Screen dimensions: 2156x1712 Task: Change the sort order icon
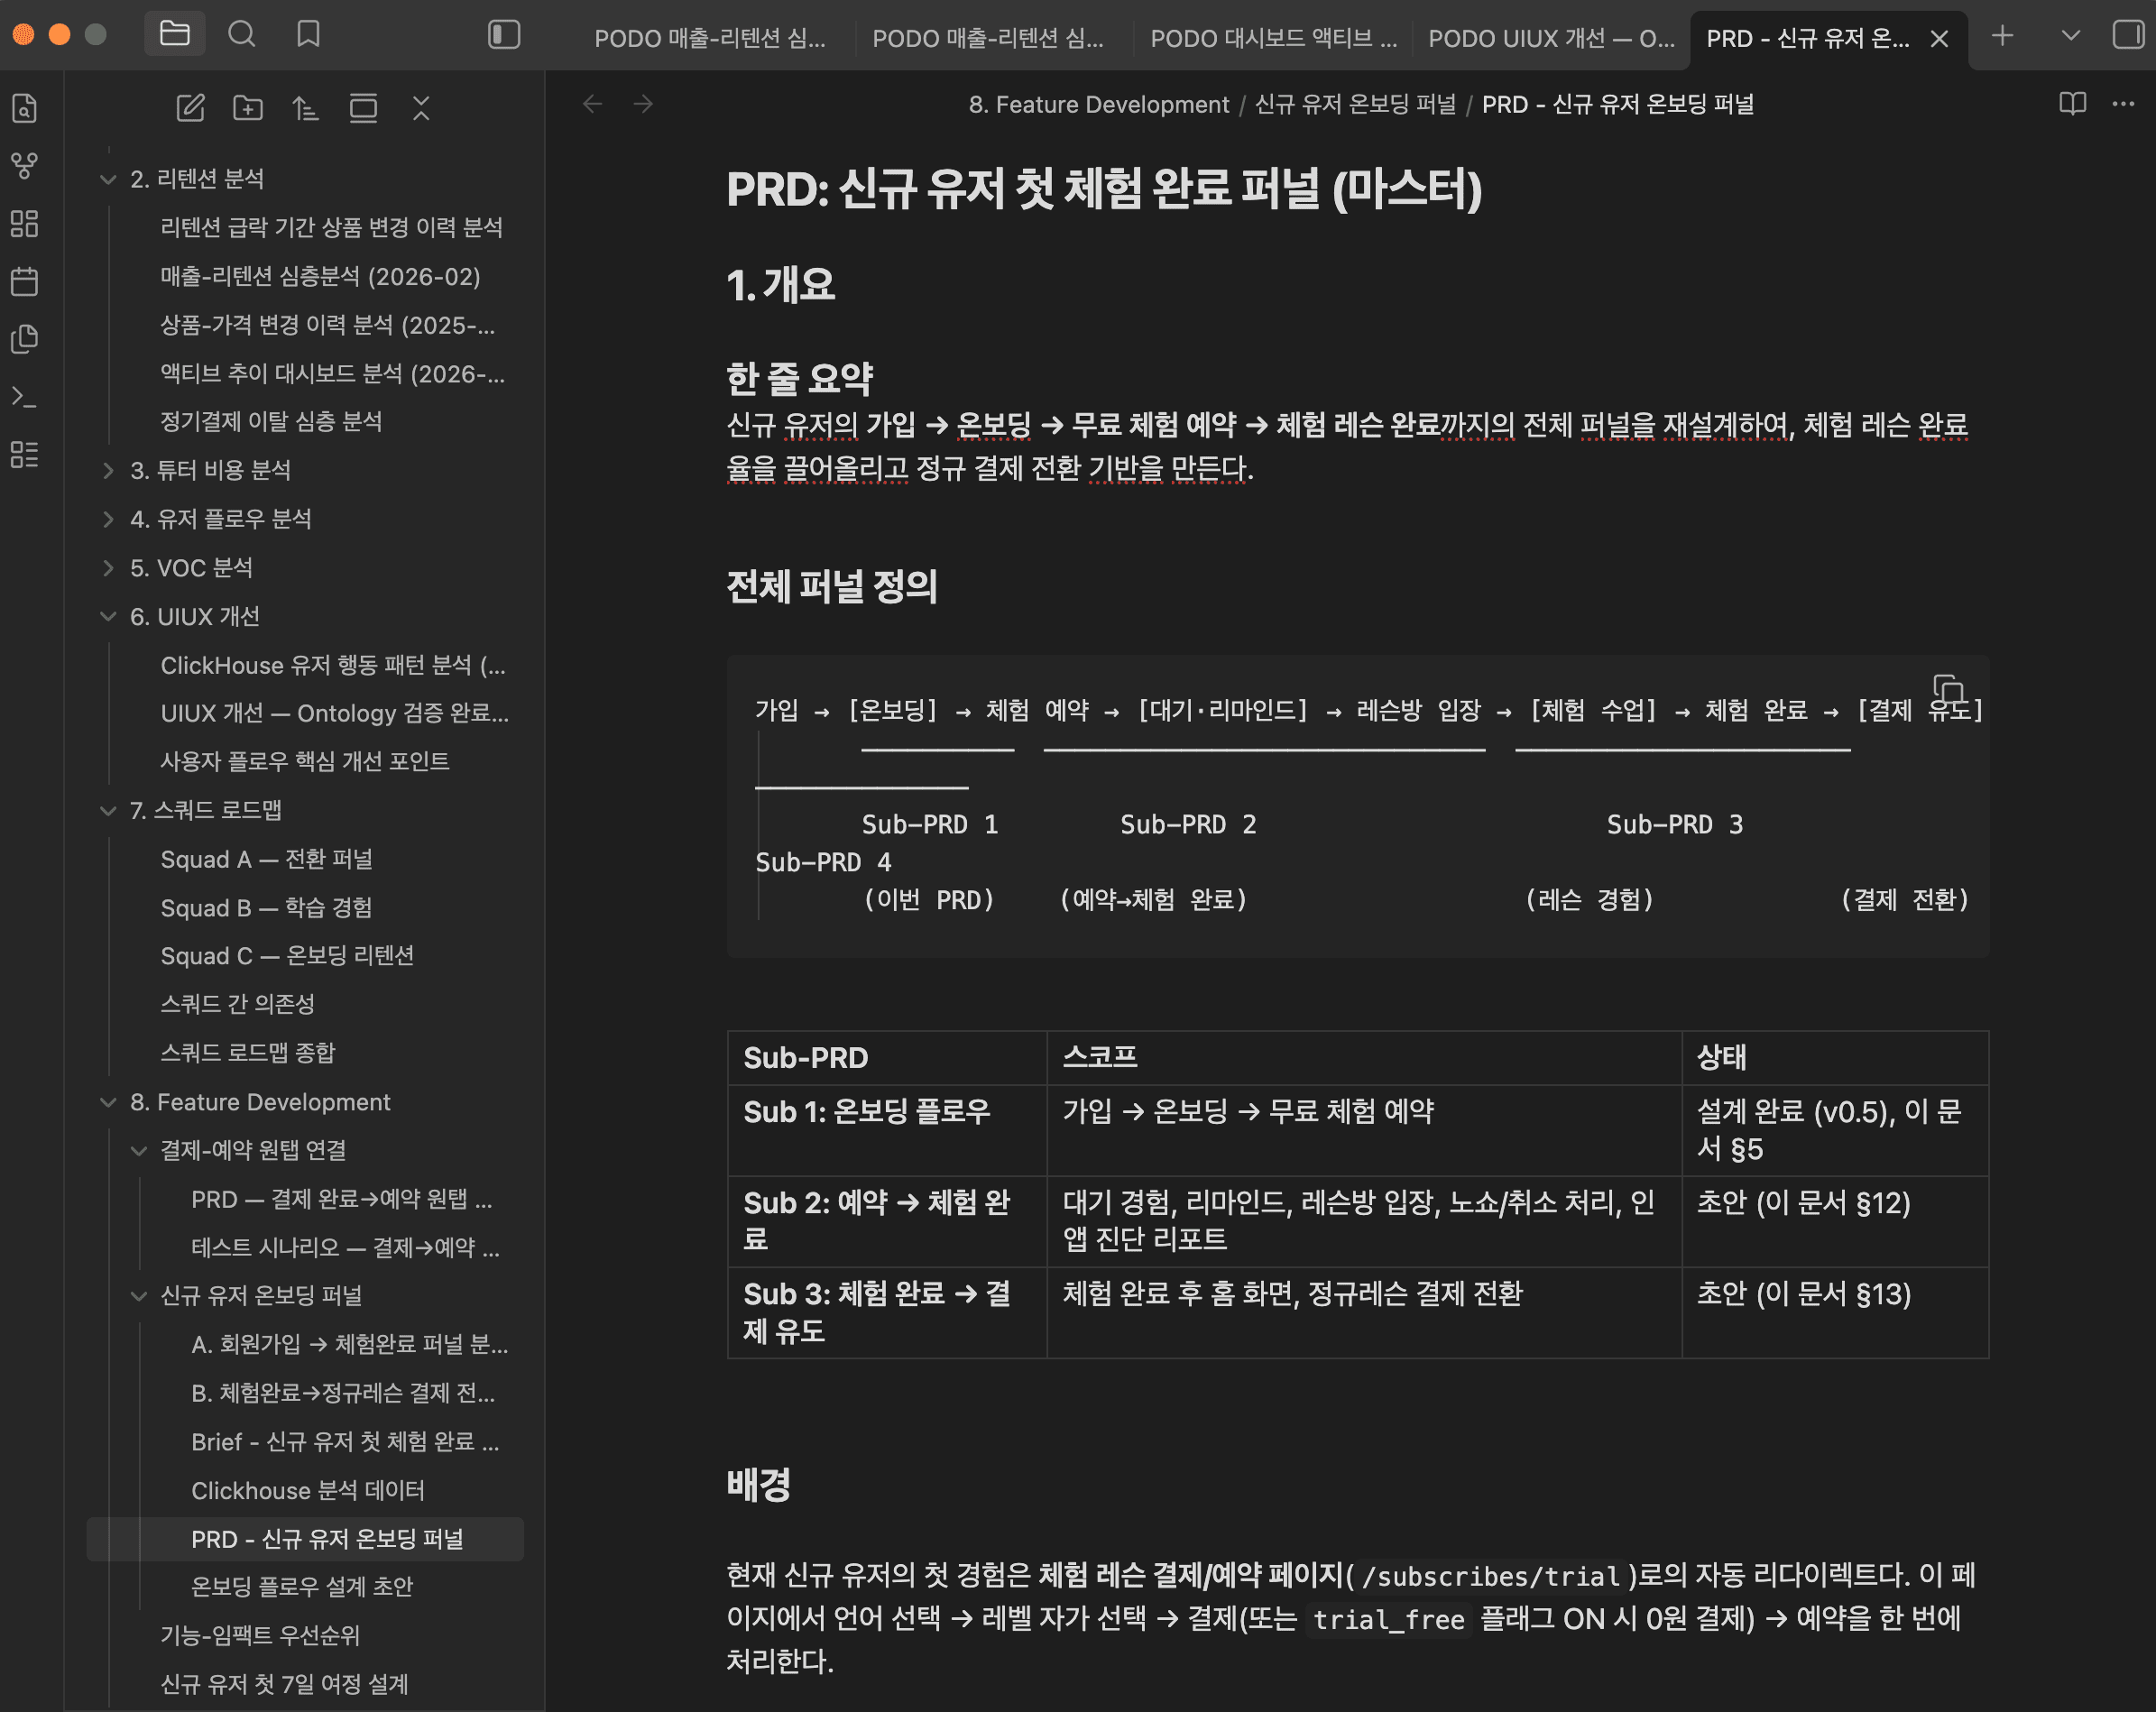(x=305, y=107)
